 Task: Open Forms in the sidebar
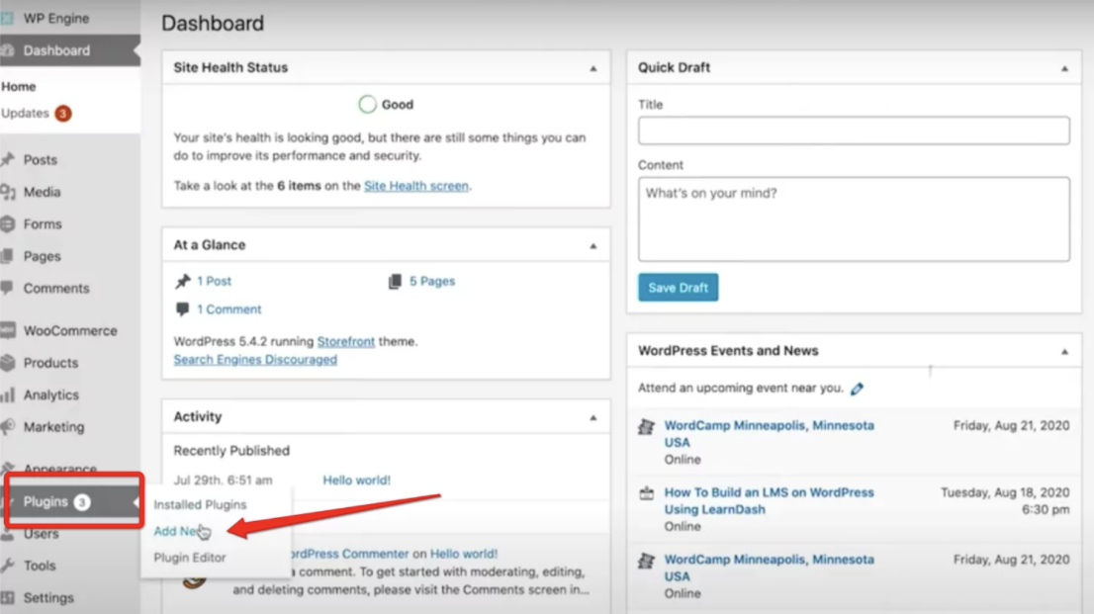43,224
